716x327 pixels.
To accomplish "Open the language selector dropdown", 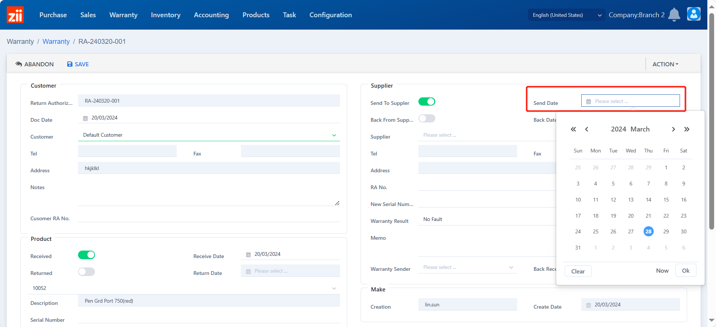I will pos(567,15).
